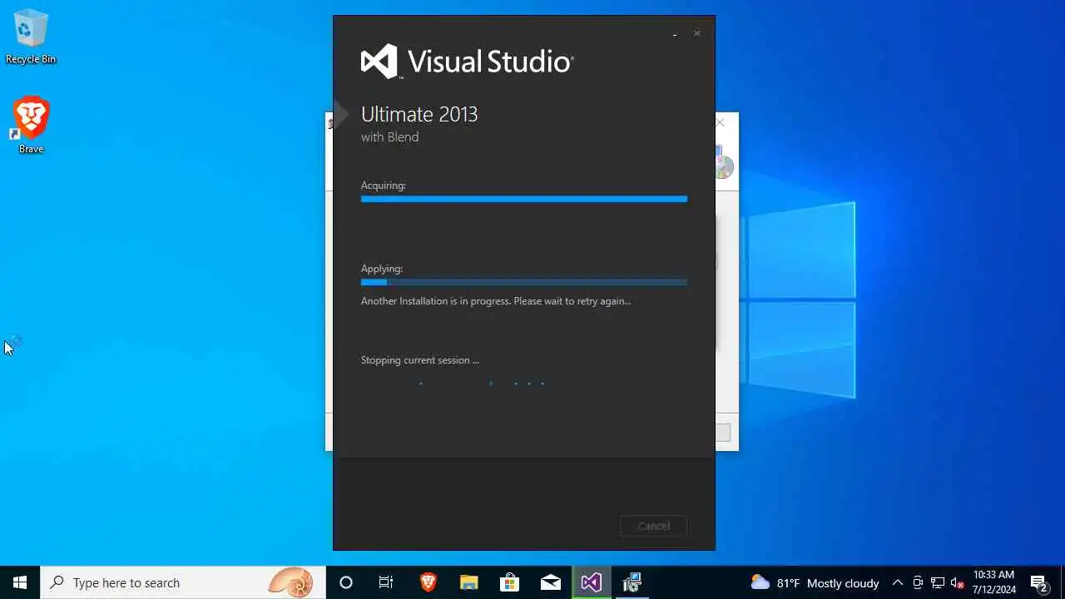The image size is (1065, 599).
Task: Click the 'Another Installation is in progress' message
Action: click(x=496, y=301)
